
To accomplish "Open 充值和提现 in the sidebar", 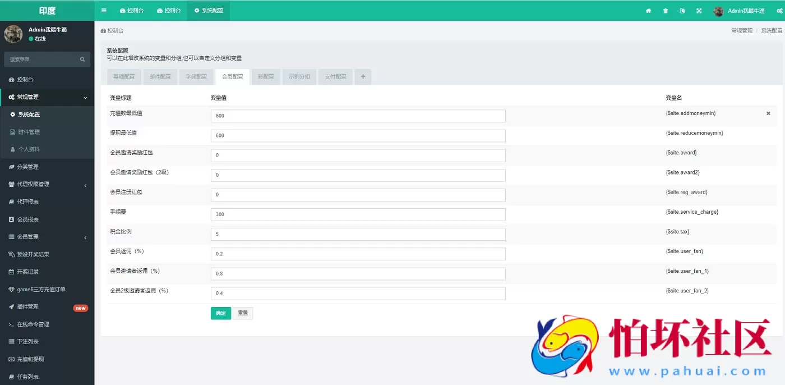I will 30,359.
